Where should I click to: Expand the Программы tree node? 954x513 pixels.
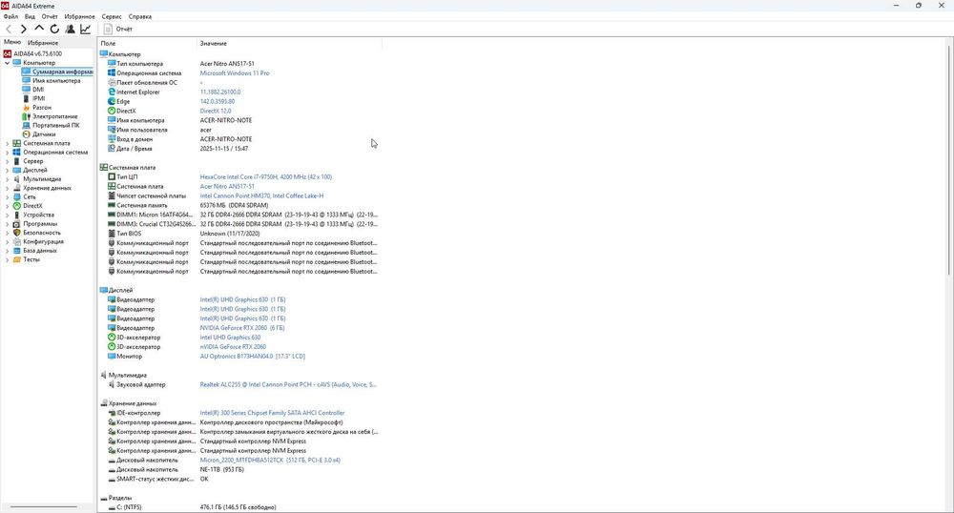coord(8,224)
